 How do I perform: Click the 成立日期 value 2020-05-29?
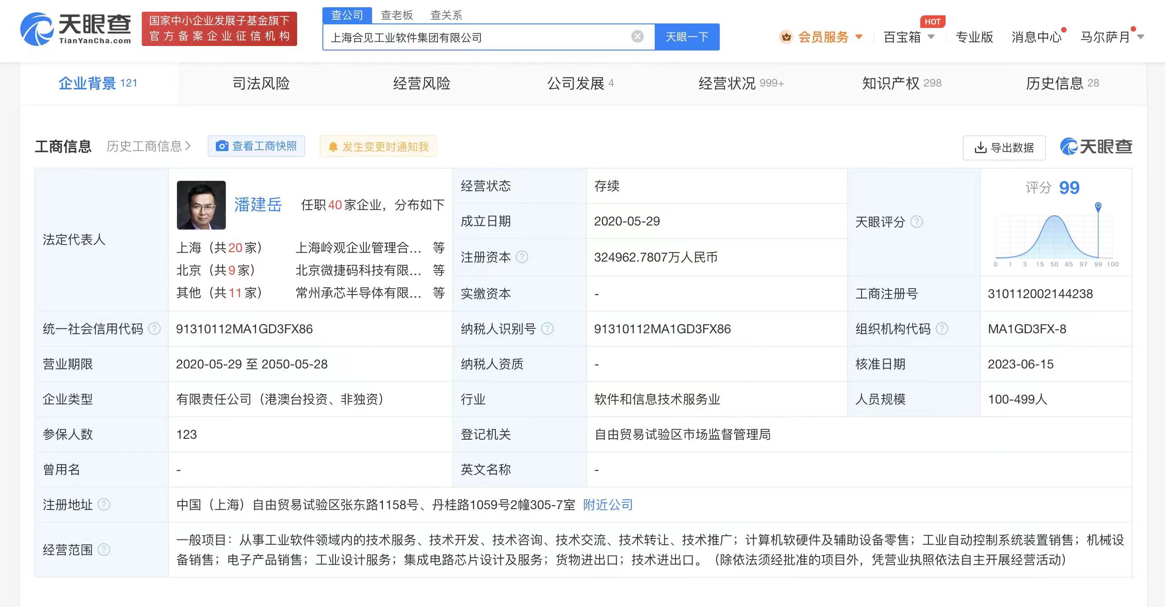627,221
